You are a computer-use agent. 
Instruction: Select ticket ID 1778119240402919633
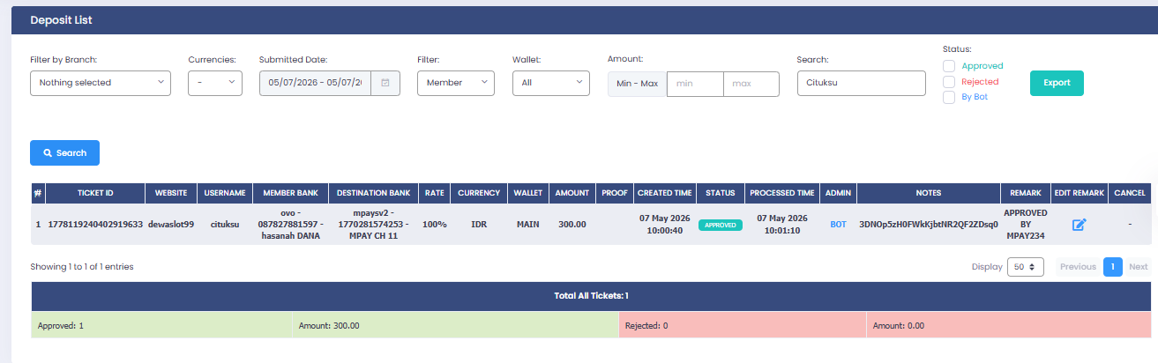pyautogui.click(x=95, y=225)
